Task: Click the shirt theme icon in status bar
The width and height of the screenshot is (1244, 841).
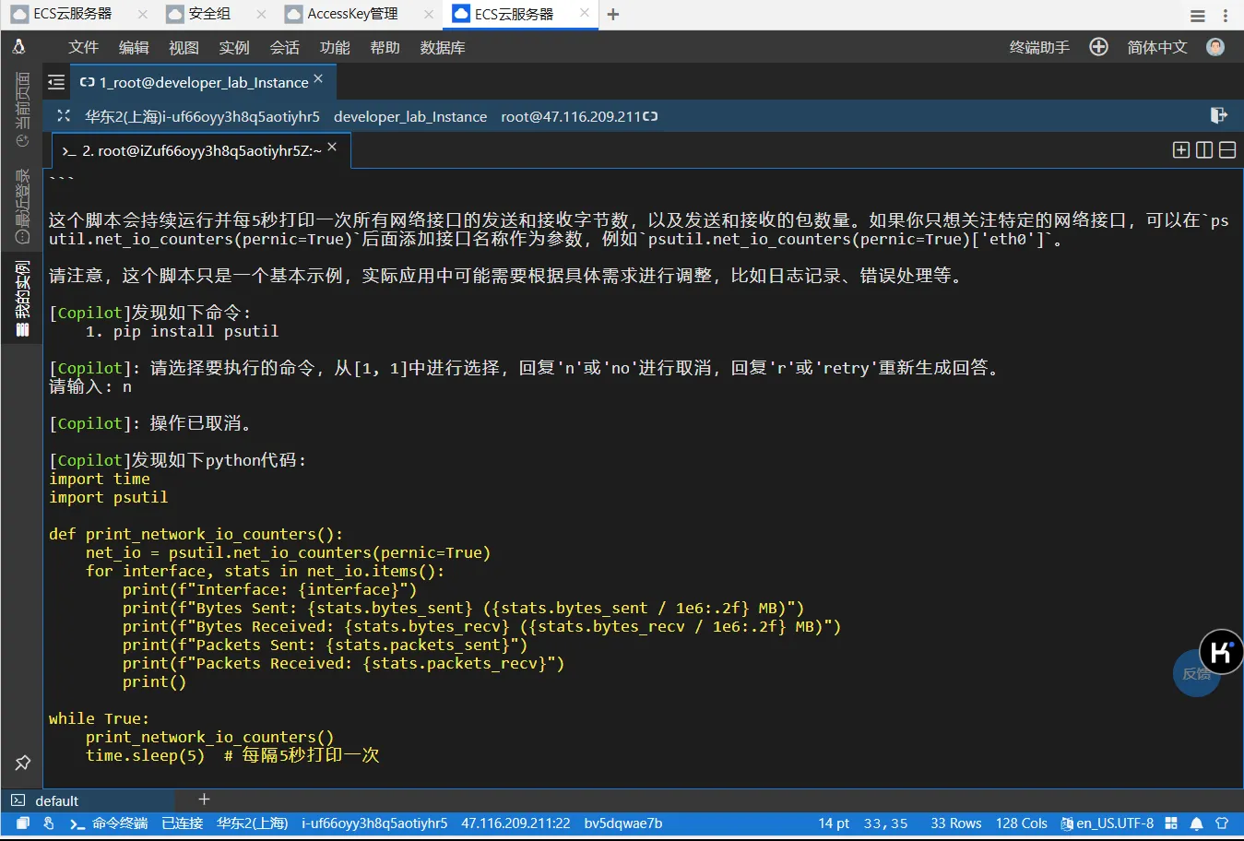Action: click(1222, 823)
